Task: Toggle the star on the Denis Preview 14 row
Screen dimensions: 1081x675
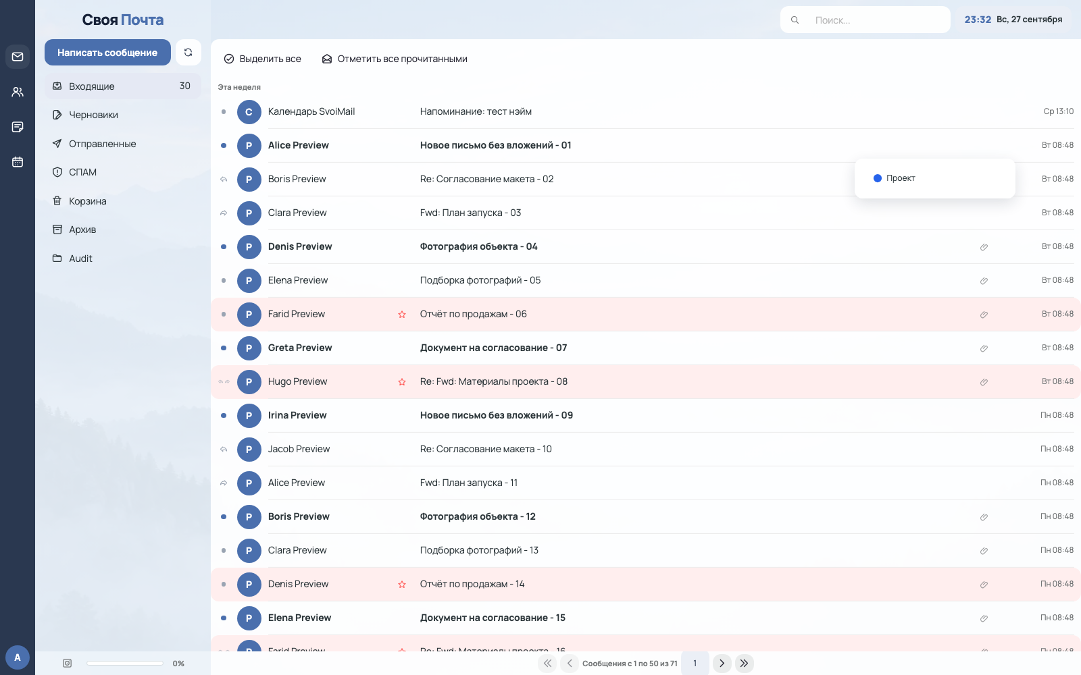Action: click(x=402, y=585)
